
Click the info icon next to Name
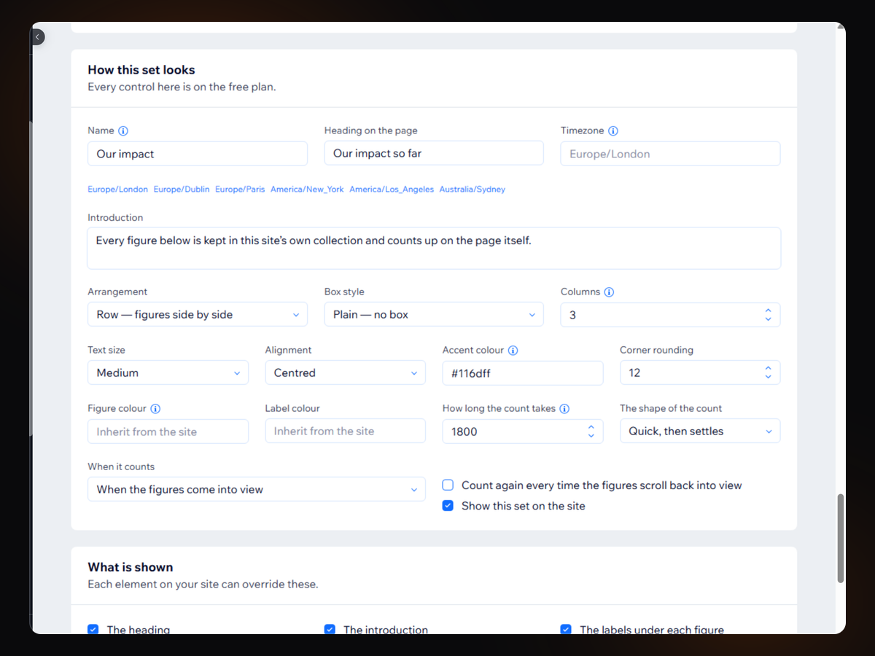coord(123,131)
